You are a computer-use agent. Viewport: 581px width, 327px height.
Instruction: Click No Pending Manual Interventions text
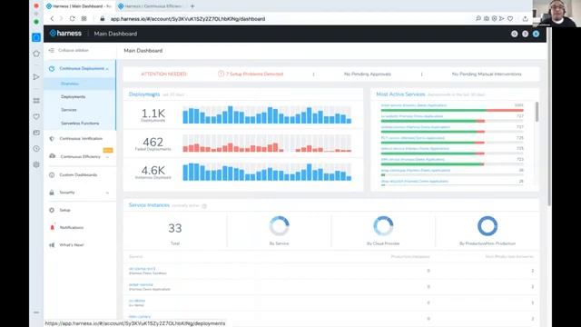click(487, 74)
